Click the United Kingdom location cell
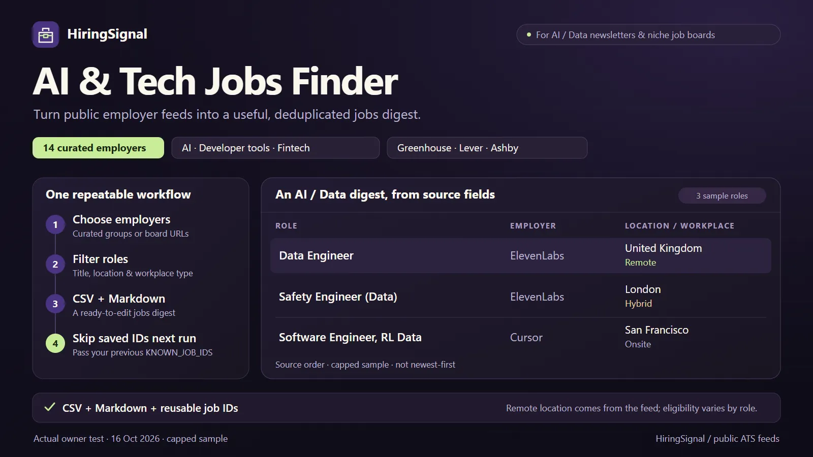Viewport: 813px width, 457px height. [664, 248]
